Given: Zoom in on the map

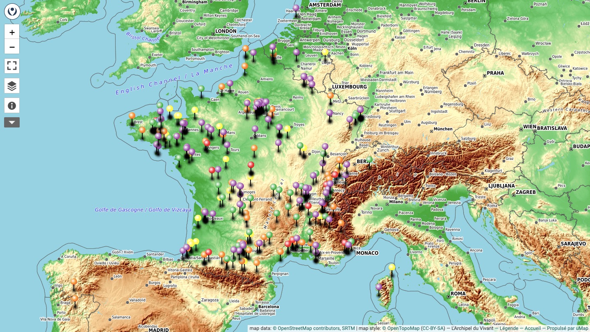Looking at the screenshot, I should [x=12, y=32].
